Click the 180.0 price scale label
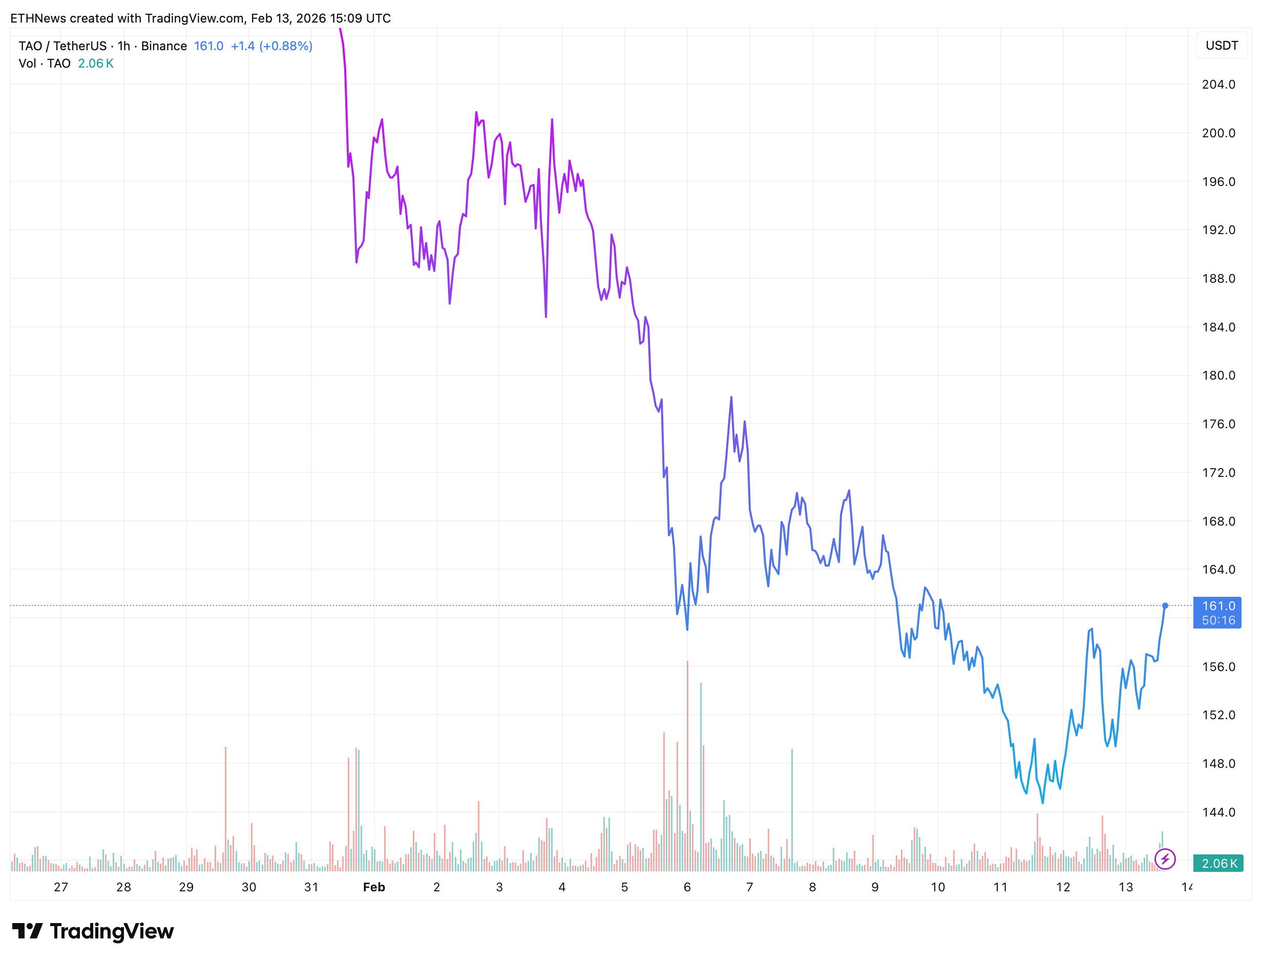This screenshot has height=962, width=1262. [1218, 375]
